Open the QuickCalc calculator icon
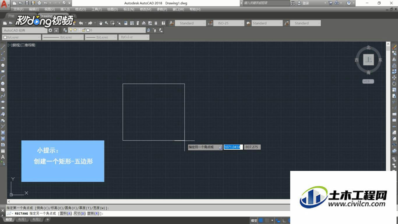This screenshot has height=224, width=398. coord(156,23)
